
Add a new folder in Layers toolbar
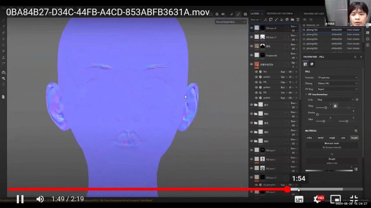point(292,20)
